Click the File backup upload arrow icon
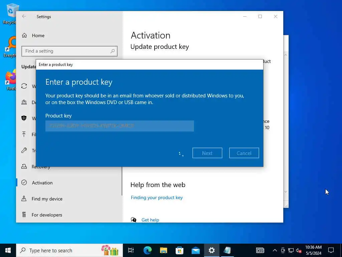Screen dimensions: 342x257 pos(24,134)
